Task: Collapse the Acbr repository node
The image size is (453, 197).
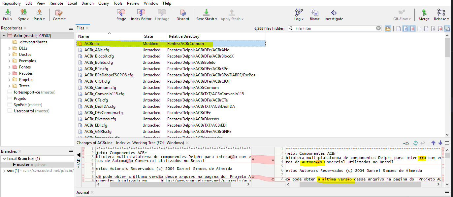Action: coord(4,36)
